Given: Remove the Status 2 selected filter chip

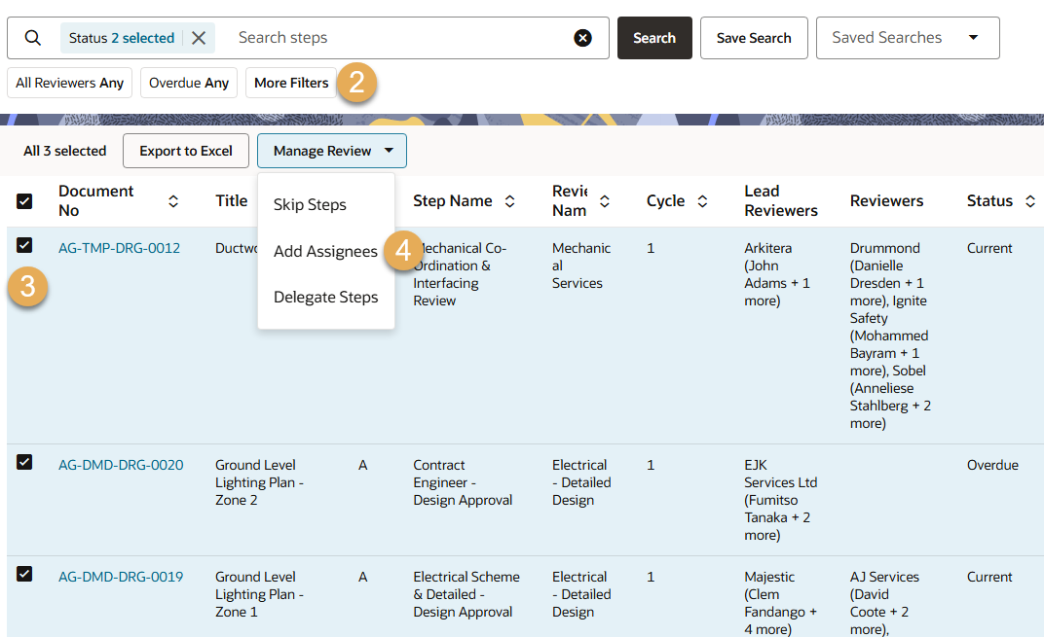Looking at the screenshot, I should click(x=199, y=38).
